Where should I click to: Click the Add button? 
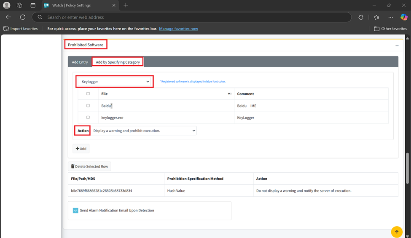81,149
